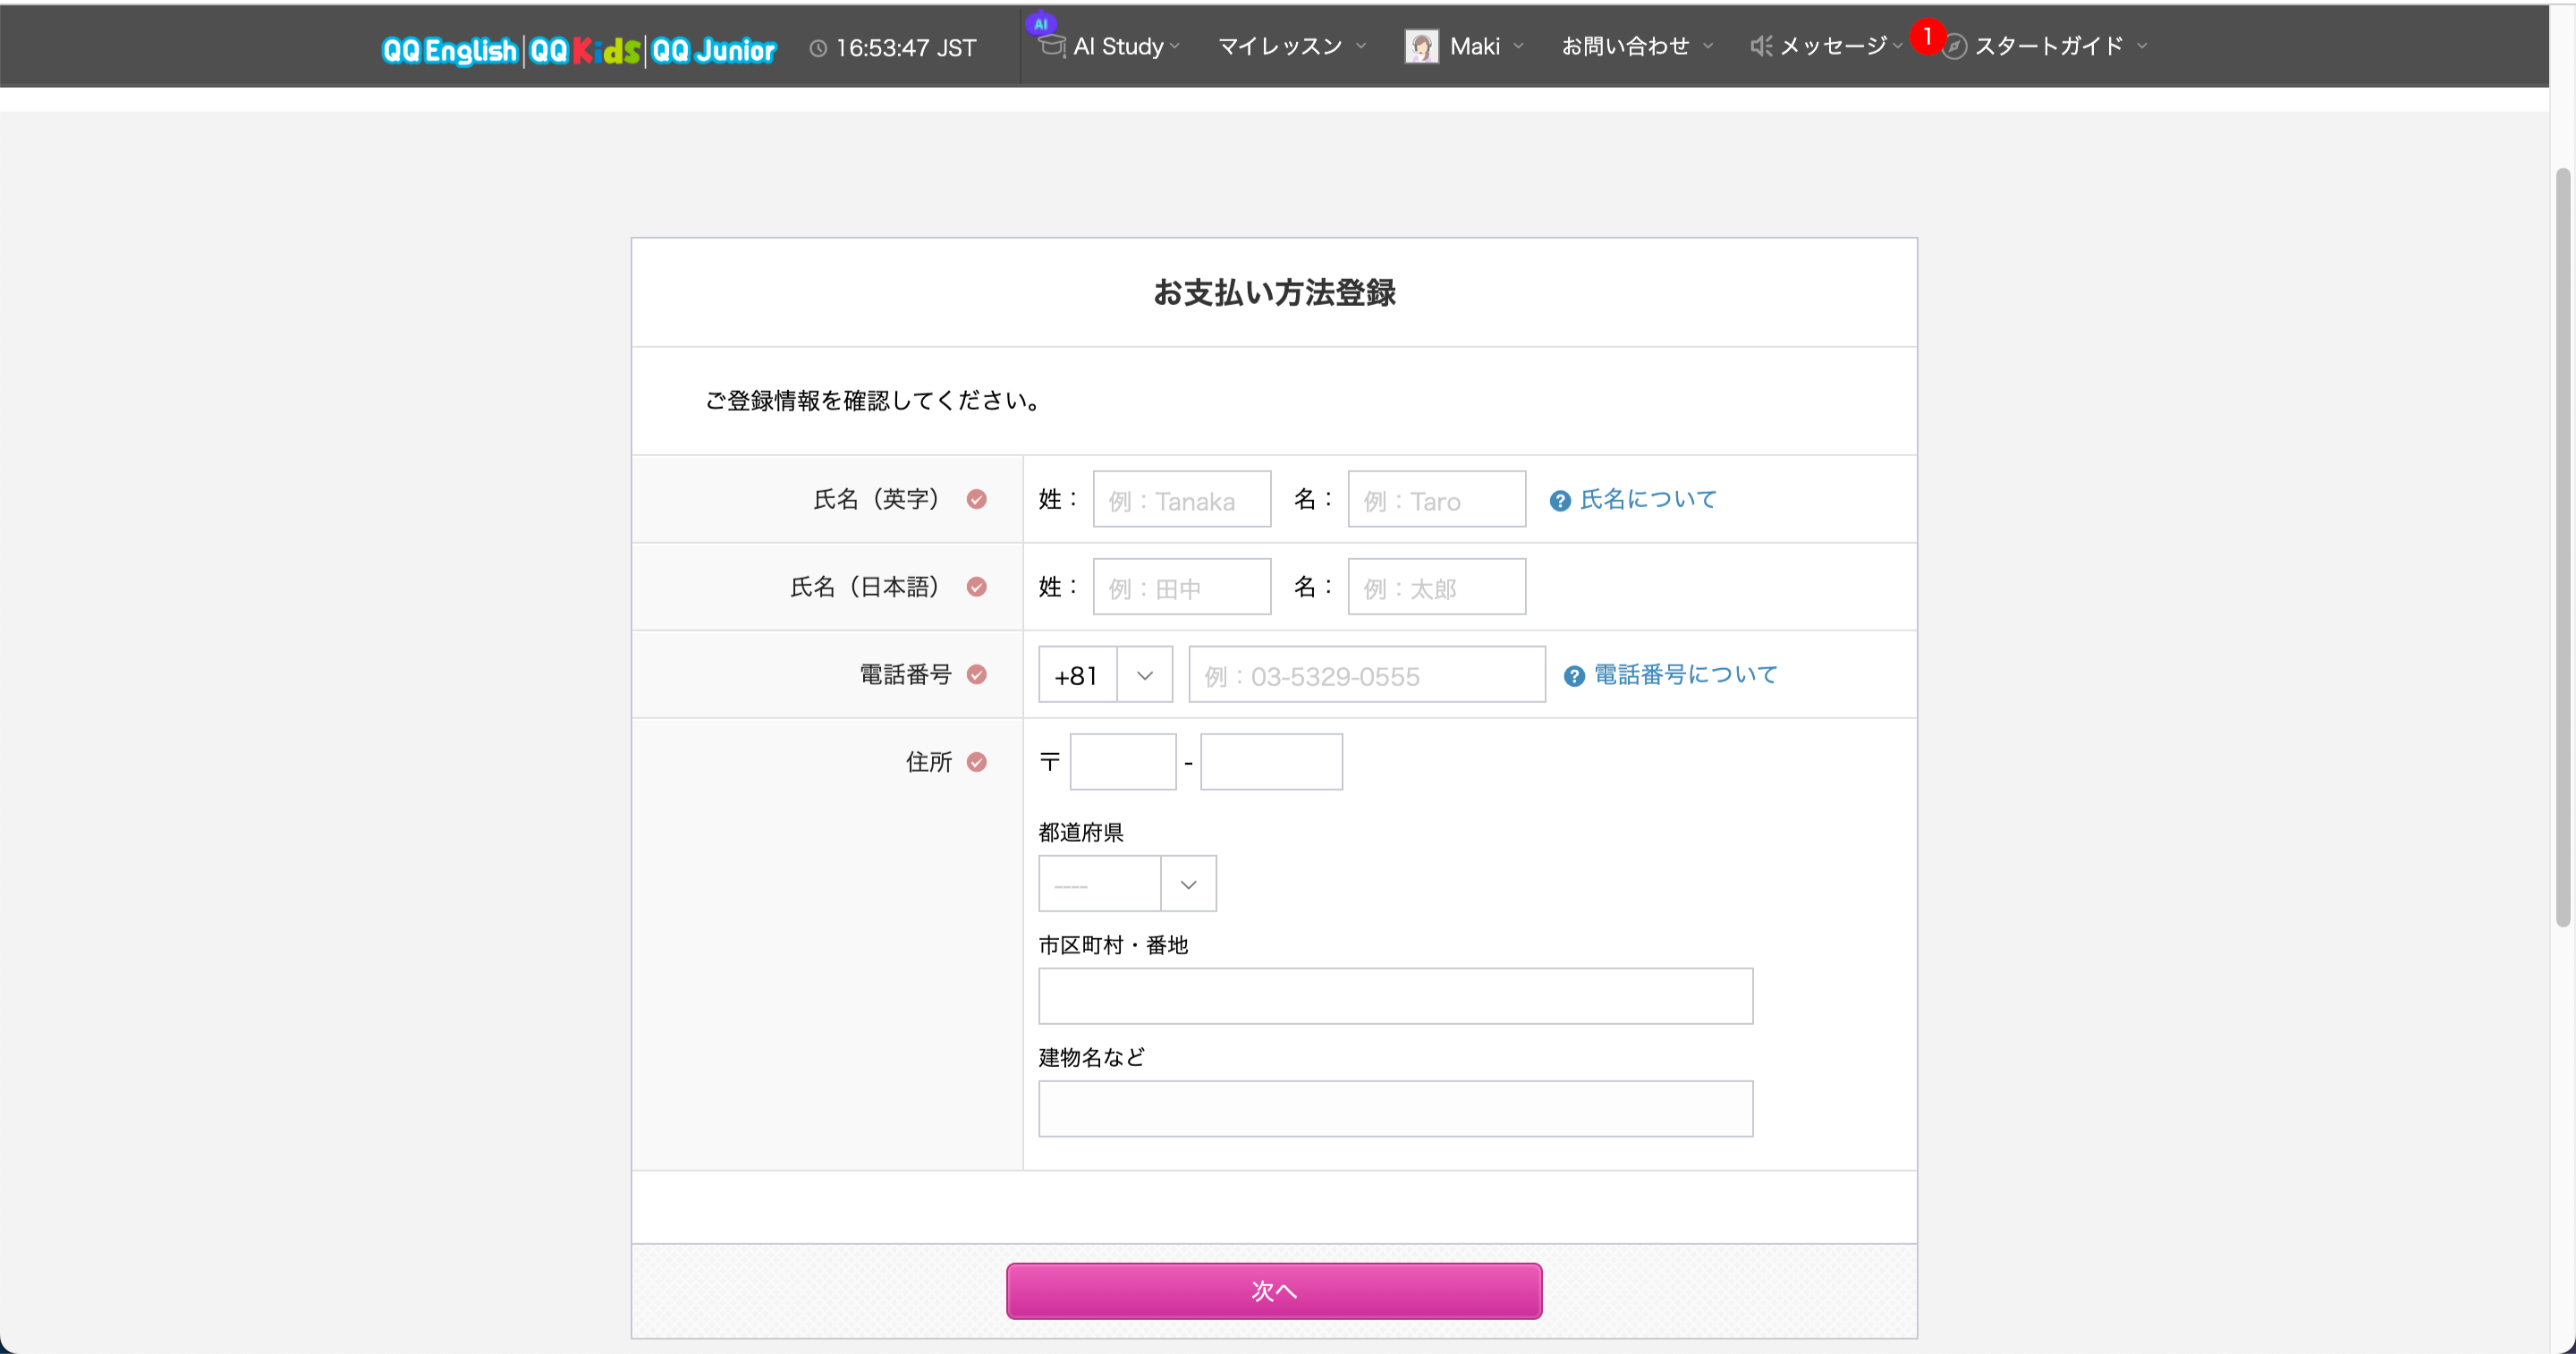Open the 電話番号について help link

(x=1685, y=675)
